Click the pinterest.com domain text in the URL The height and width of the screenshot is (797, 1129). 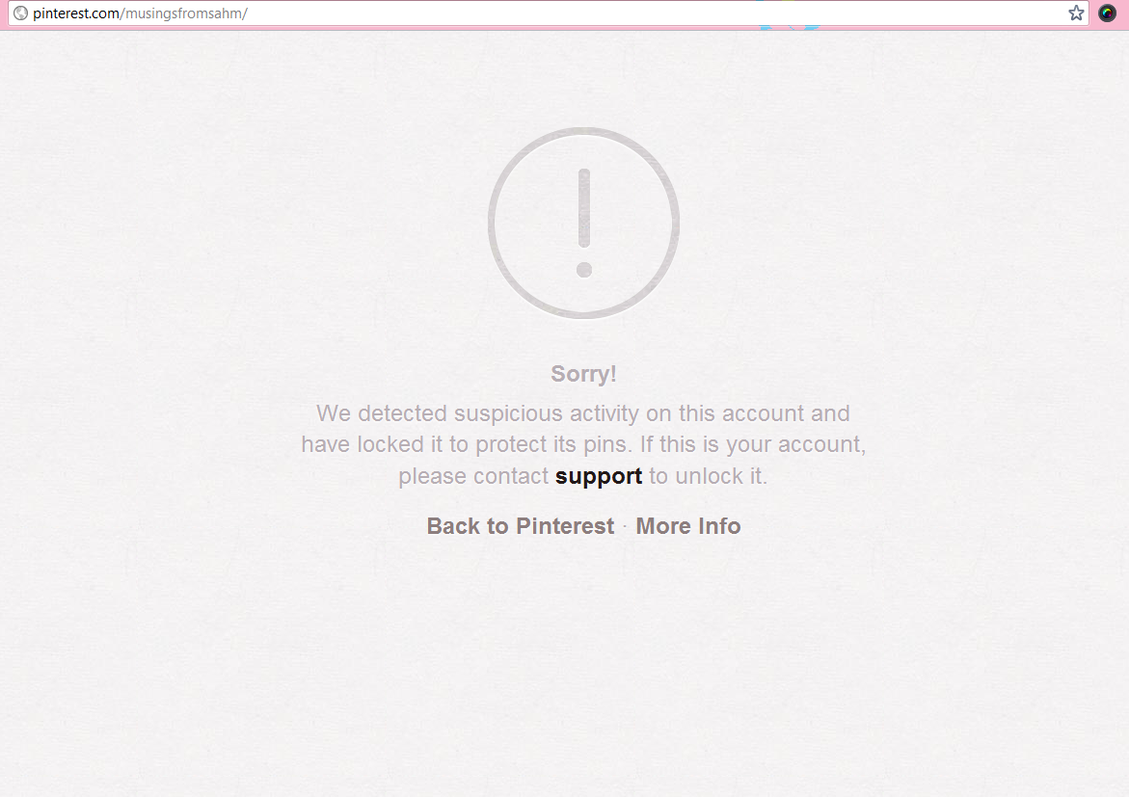click(x=76, y=13)
